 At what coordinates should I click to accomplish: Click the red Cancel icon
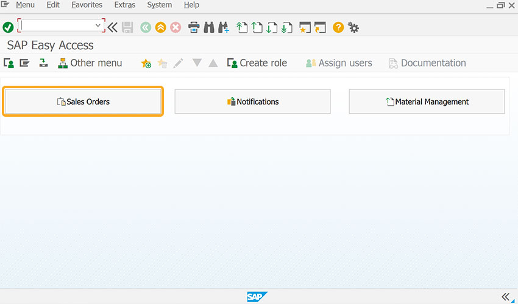(x=176, y=27)
